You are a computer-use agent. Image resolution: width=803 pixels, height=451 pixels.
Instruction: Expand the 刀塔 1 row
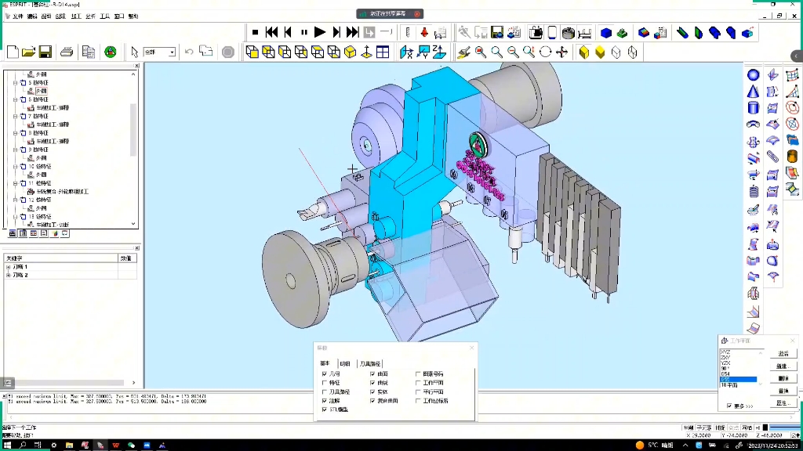[8, 267]
